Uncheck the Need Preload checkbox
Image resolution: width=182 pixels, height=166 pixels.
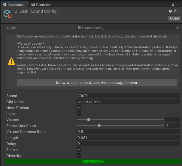coord(79,108)
